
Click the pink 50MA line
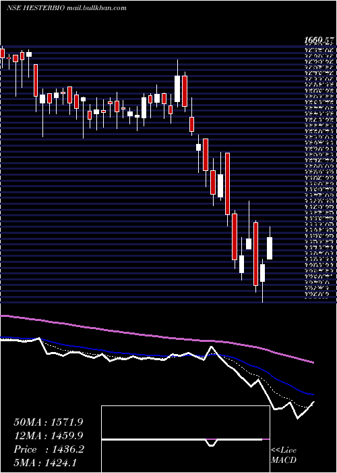[x=157, y=336]
